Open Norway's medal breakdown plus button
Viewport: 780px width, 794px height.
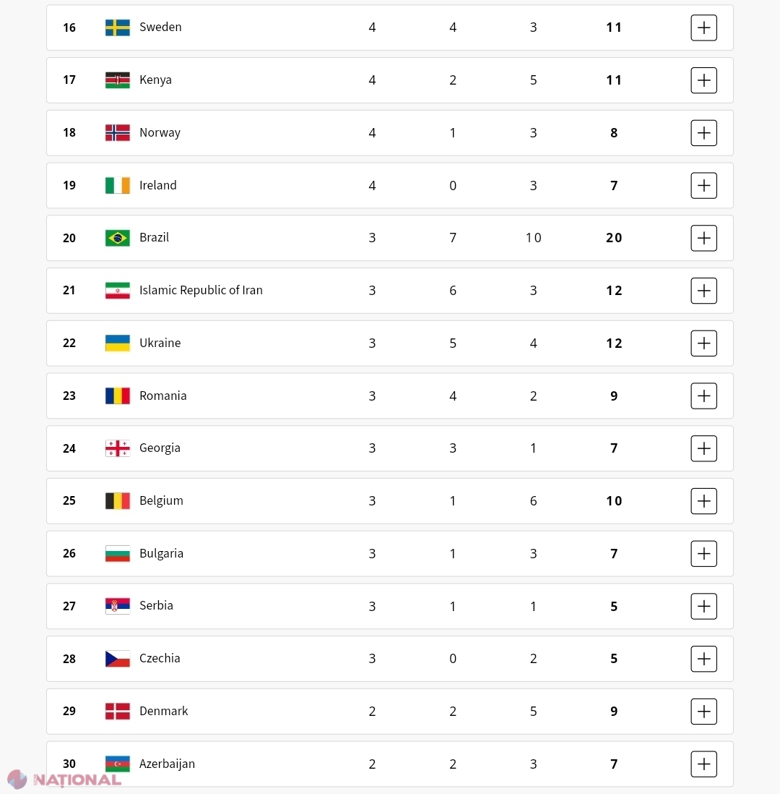point(703,132)
